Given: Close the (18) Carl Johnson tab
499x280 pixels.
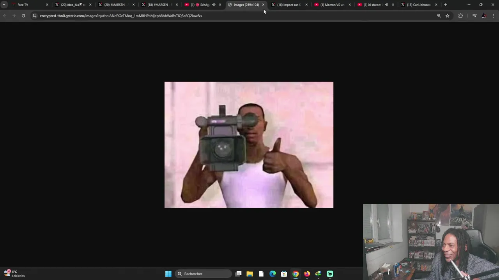Looking at the screenshot, I should 436,5.
